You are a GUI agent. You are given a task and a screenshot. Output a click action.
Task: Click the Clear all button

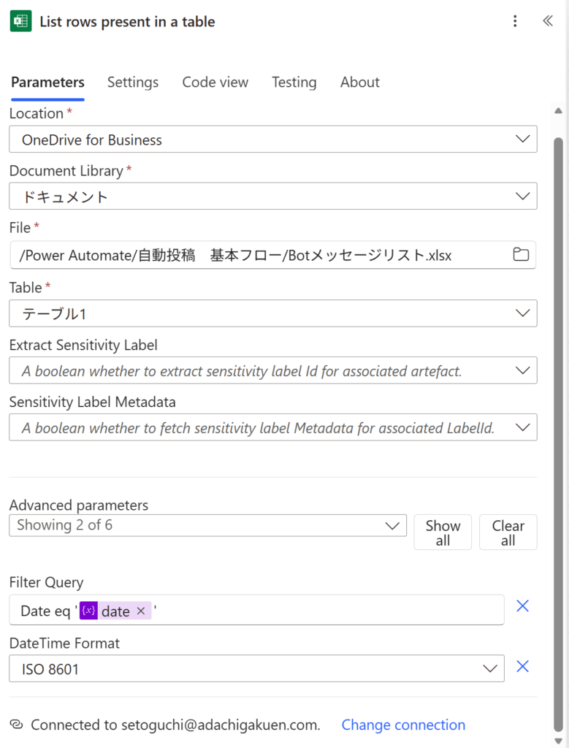tap(508, 532)
